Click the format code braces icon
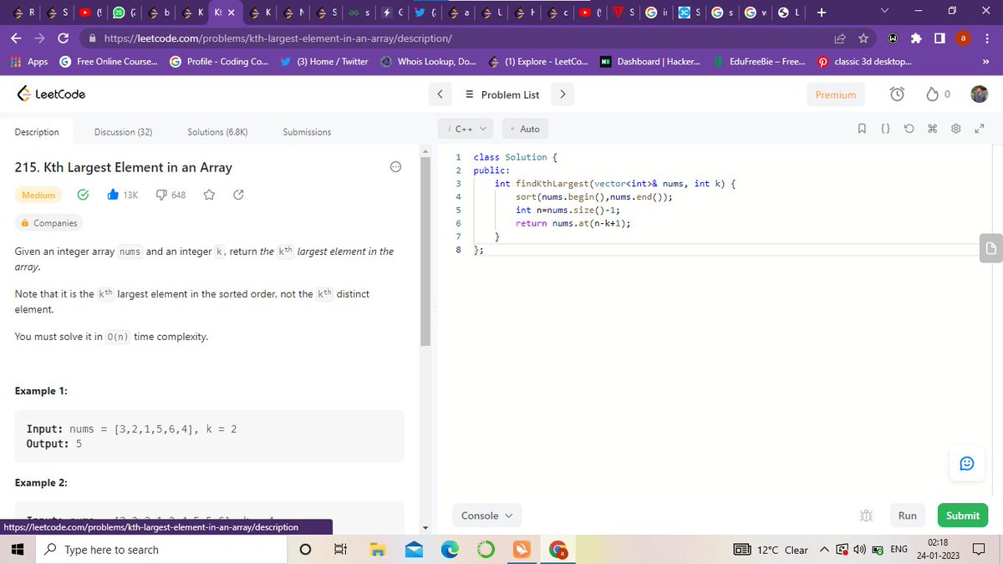1003x564 pixels. click(885, 130)
